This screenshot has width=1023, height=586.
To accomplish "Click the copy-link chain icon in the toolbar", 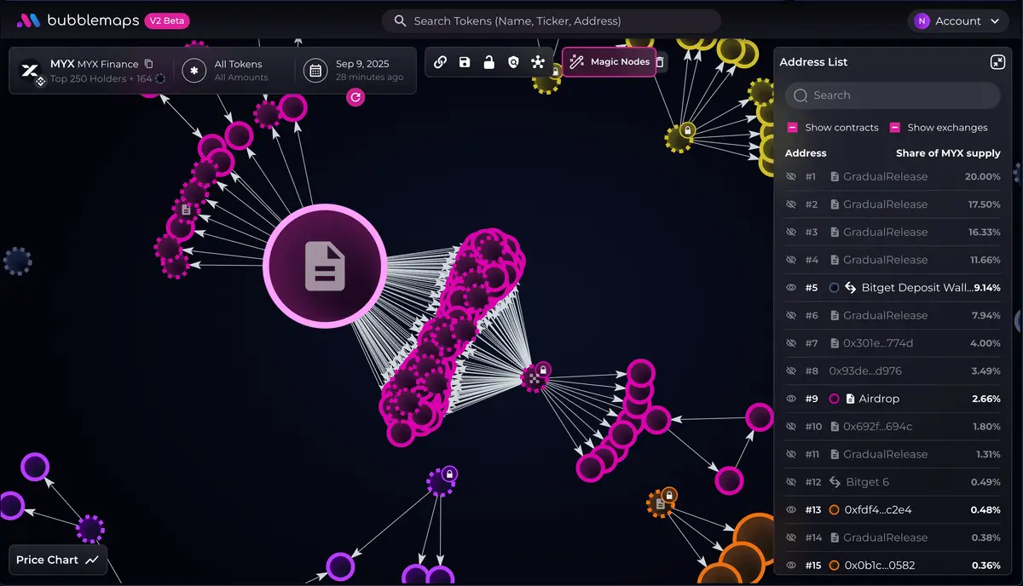I will pos(441,62).
